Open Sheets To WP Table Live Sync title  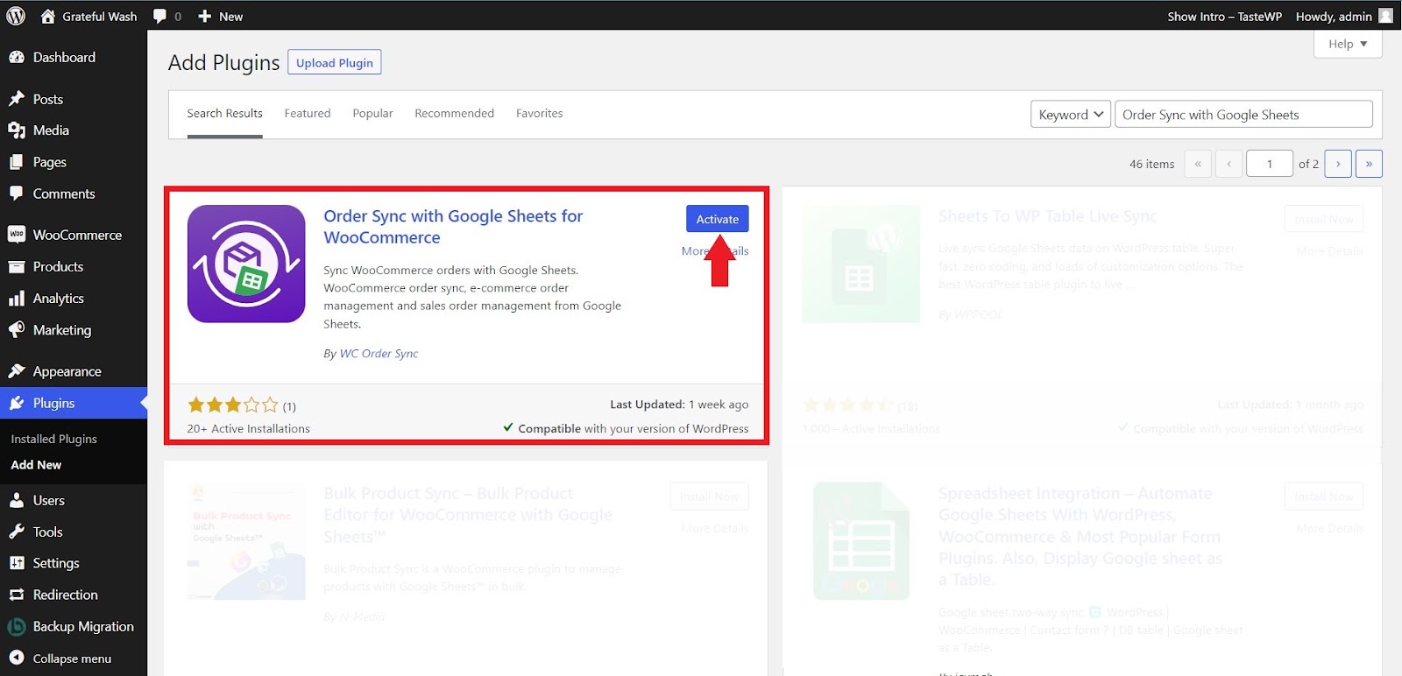click(1047, 216)
